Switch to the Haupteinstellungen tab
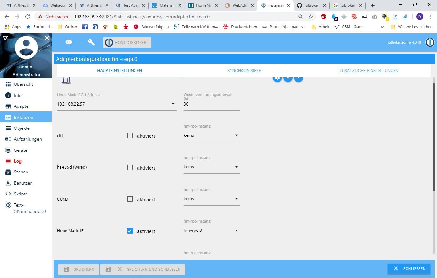Screen dimensions: 437x278 coord(119,70)
